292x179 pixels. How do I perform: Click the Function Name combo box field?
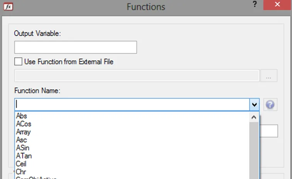point(131,105)
